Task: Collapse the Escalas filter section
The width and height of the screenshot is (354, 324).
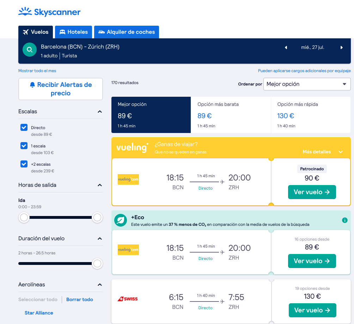Action: coord(99,112)
